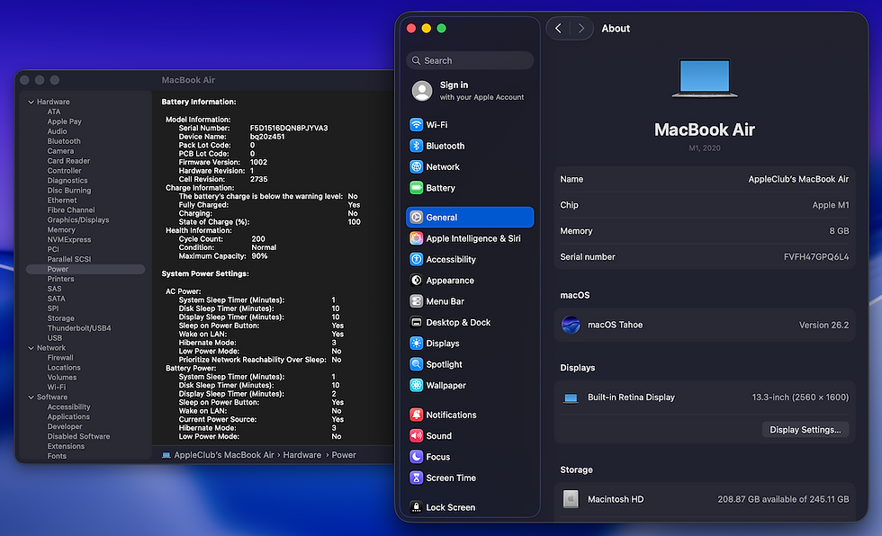Click the Name row value AppleClub's MacBook Air
The image size is (882, 536).
(x=798, y=179)
